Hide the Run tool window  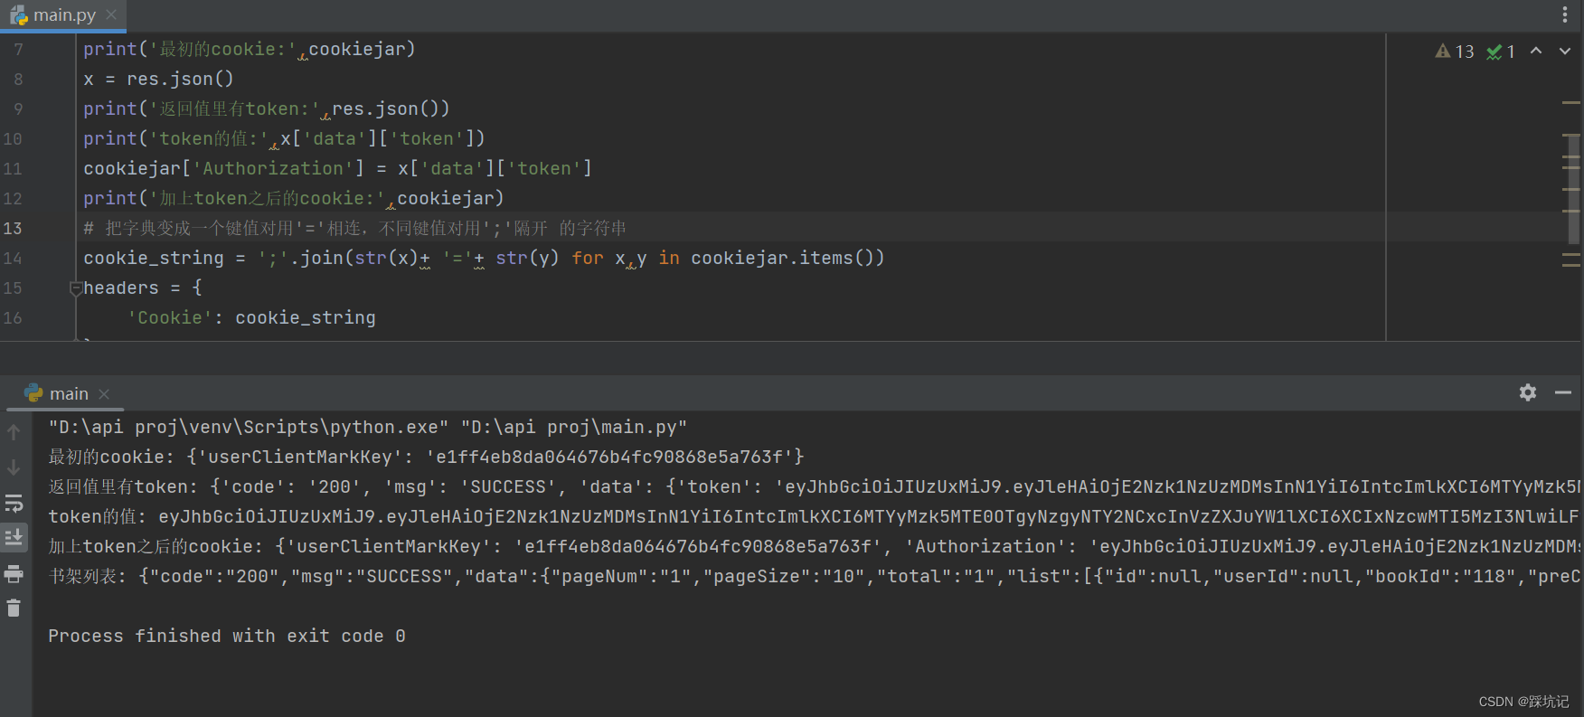(x=1563, y=392)
